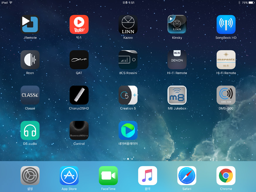Open M8 Jukebox app
This screenshot has width=256, height=192.
click(177, 95)
